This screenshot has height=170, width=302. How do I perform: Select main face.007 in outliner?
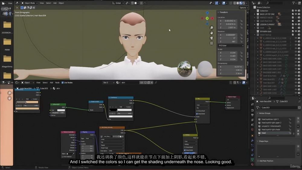pos(269,83)
